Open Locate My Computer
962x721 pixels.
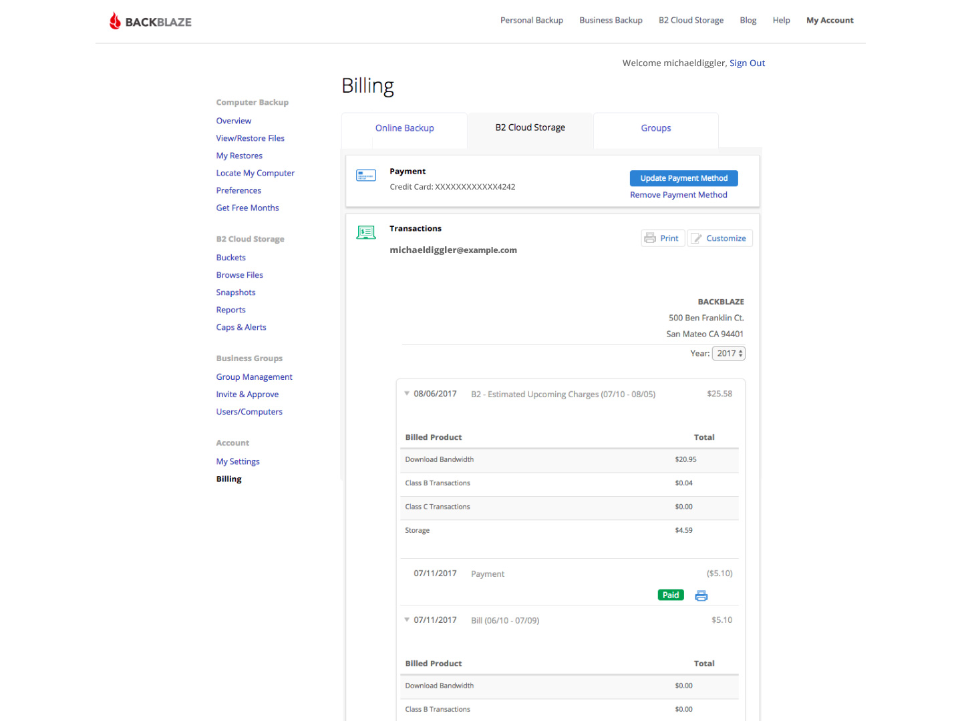pyautogui.click(x=255, y=173)
